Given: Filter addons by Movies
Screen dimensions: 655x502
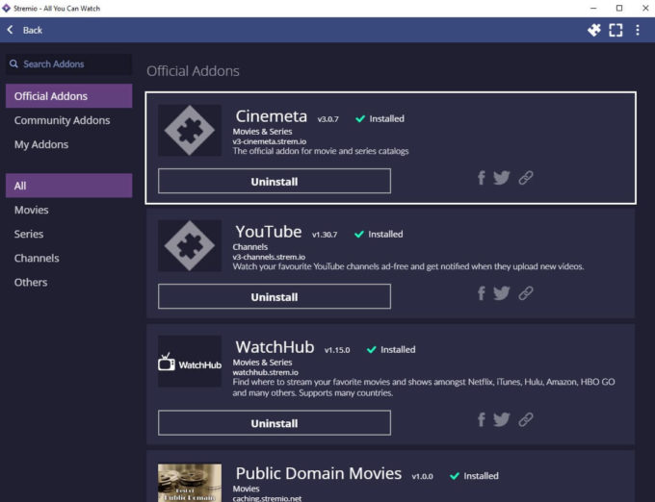Looking at the screenshot, I should pyautogui.click(x=31, y=210).
